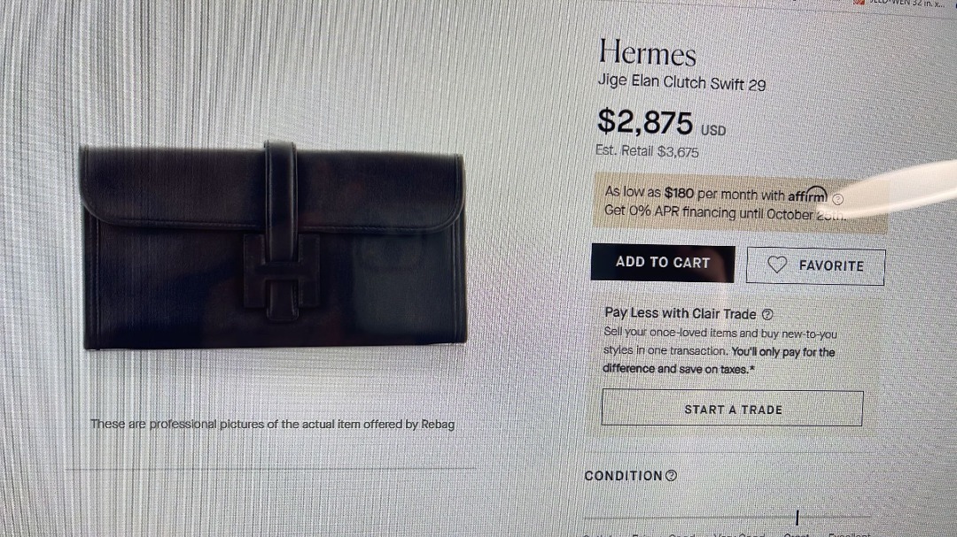This screenshot has width=957, height=537.
Task: Click the $2,875 USD price
Action: [x=661, y=122]
